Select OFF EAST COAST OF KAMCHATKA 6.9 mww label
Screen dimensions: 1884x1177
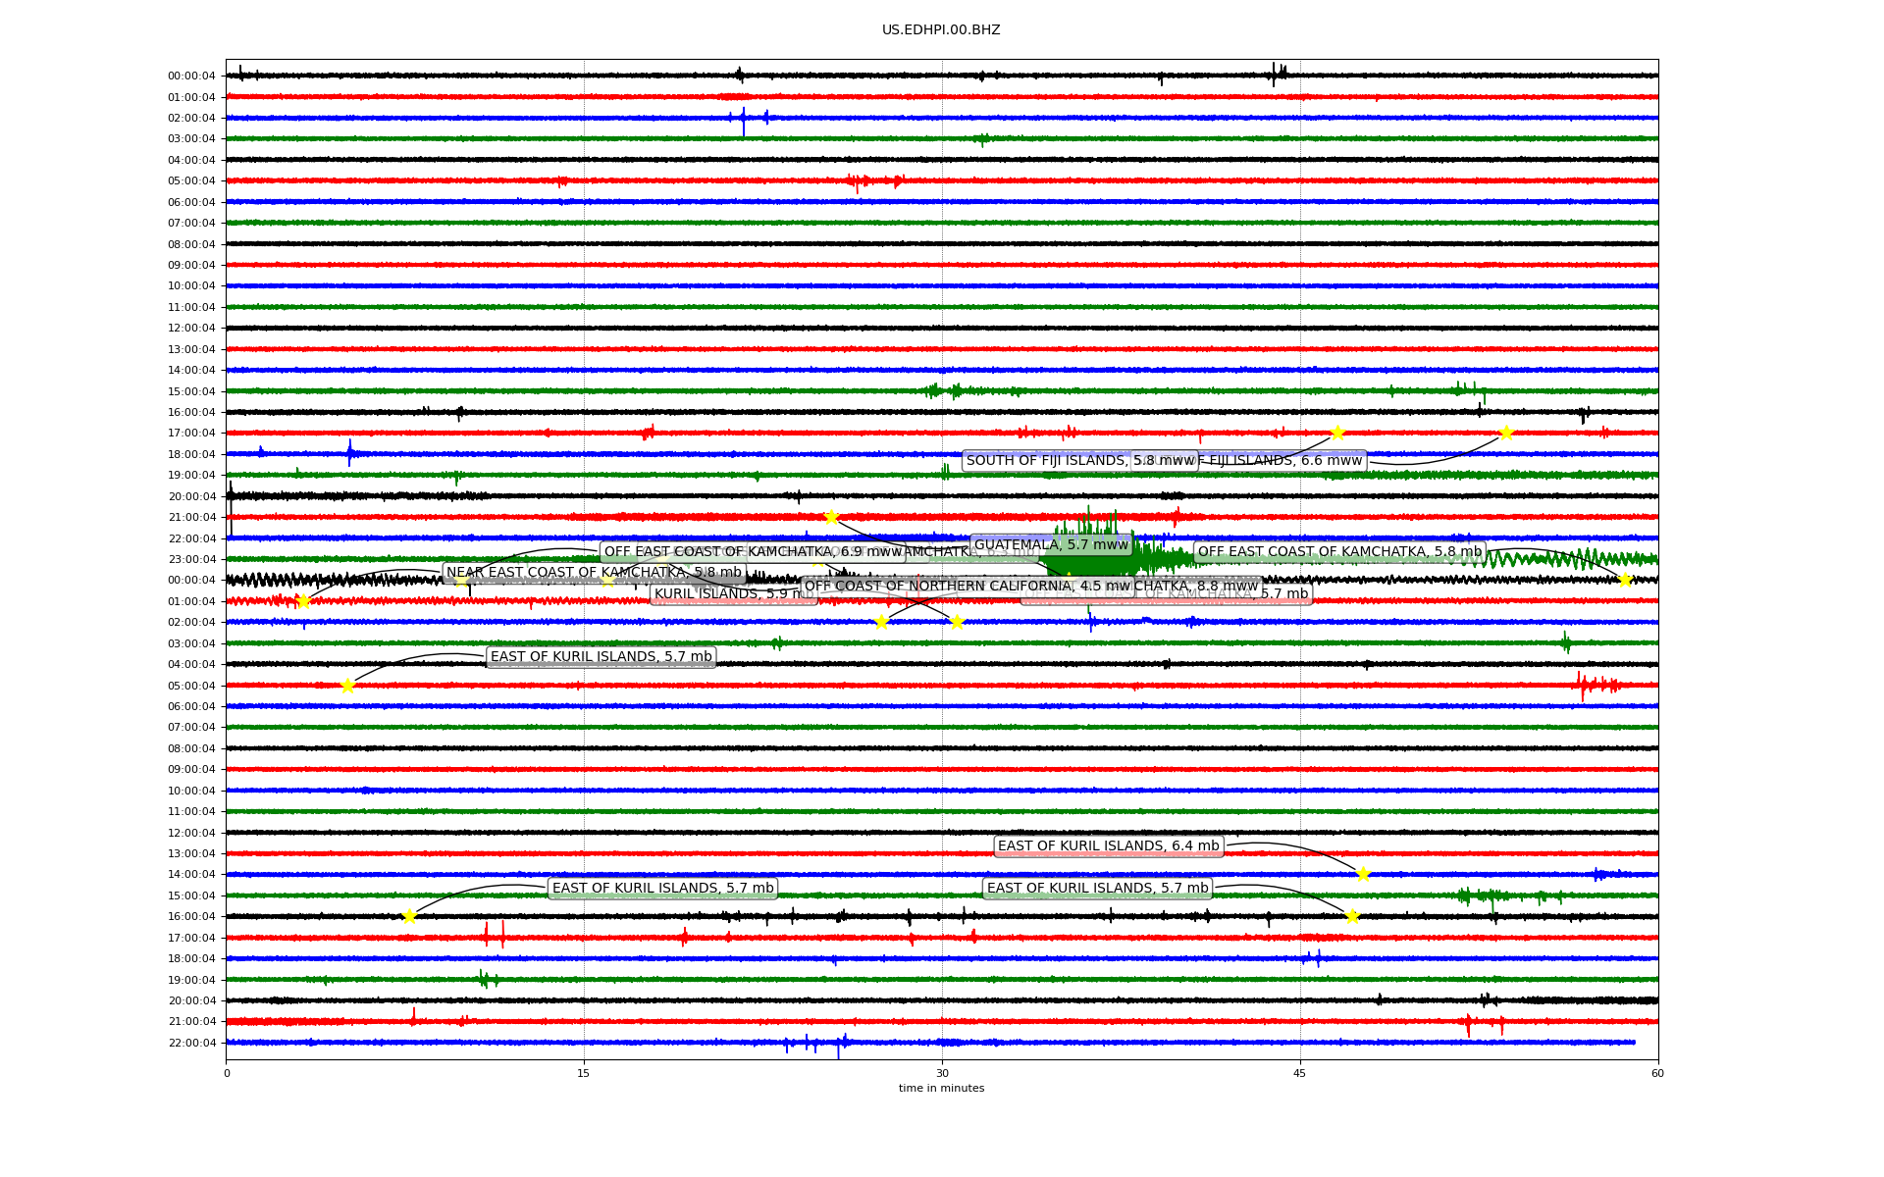tap(753, 552)
